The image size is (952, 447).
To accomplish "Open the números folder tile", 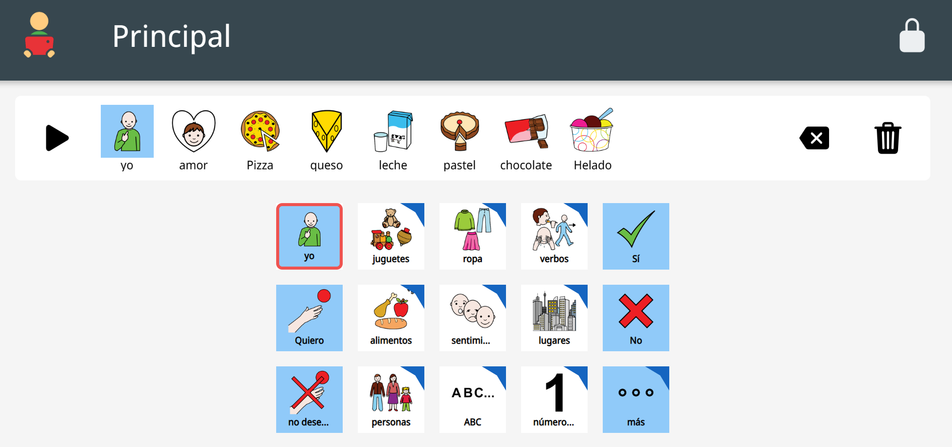I will click(x=554, y=400).
